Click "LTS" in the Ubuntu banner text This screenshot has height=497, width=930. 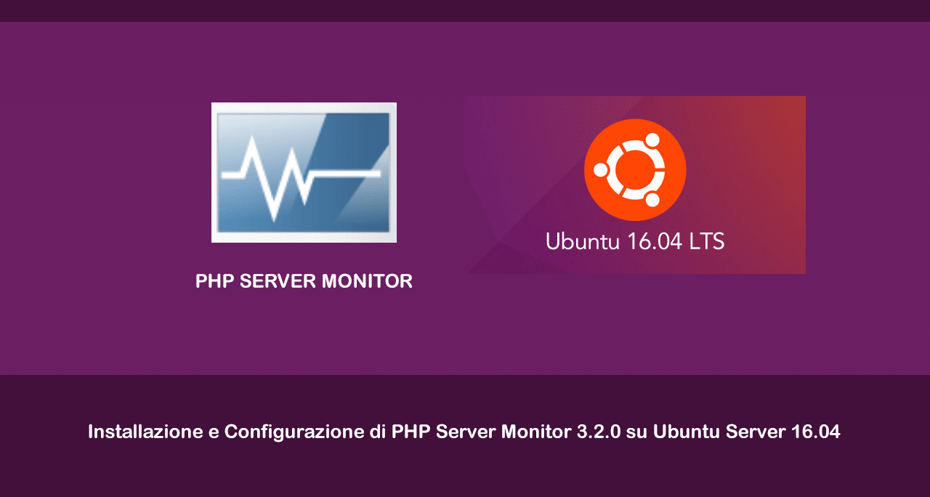coord(707,241)
